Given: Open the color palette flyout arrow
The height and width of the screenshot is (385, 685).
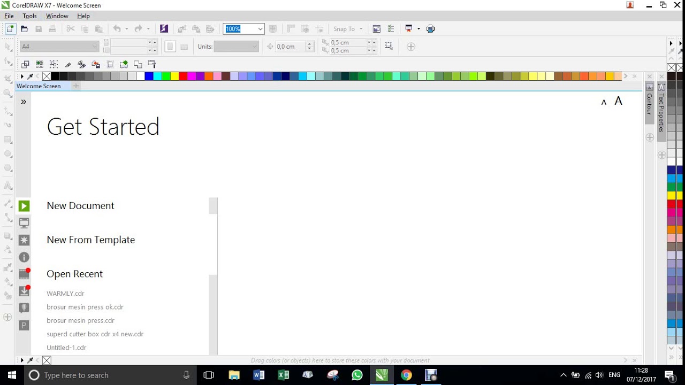Looking at the screenshot, I should click(x=22, y=76).
